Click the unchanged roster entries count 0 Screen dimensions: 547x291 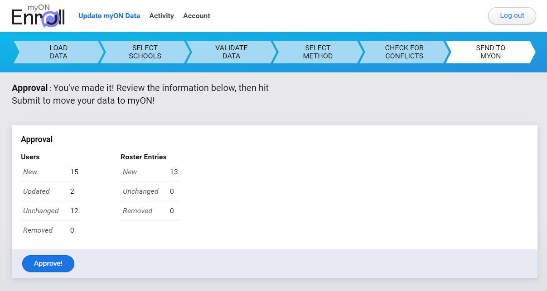tap(172, 191)
